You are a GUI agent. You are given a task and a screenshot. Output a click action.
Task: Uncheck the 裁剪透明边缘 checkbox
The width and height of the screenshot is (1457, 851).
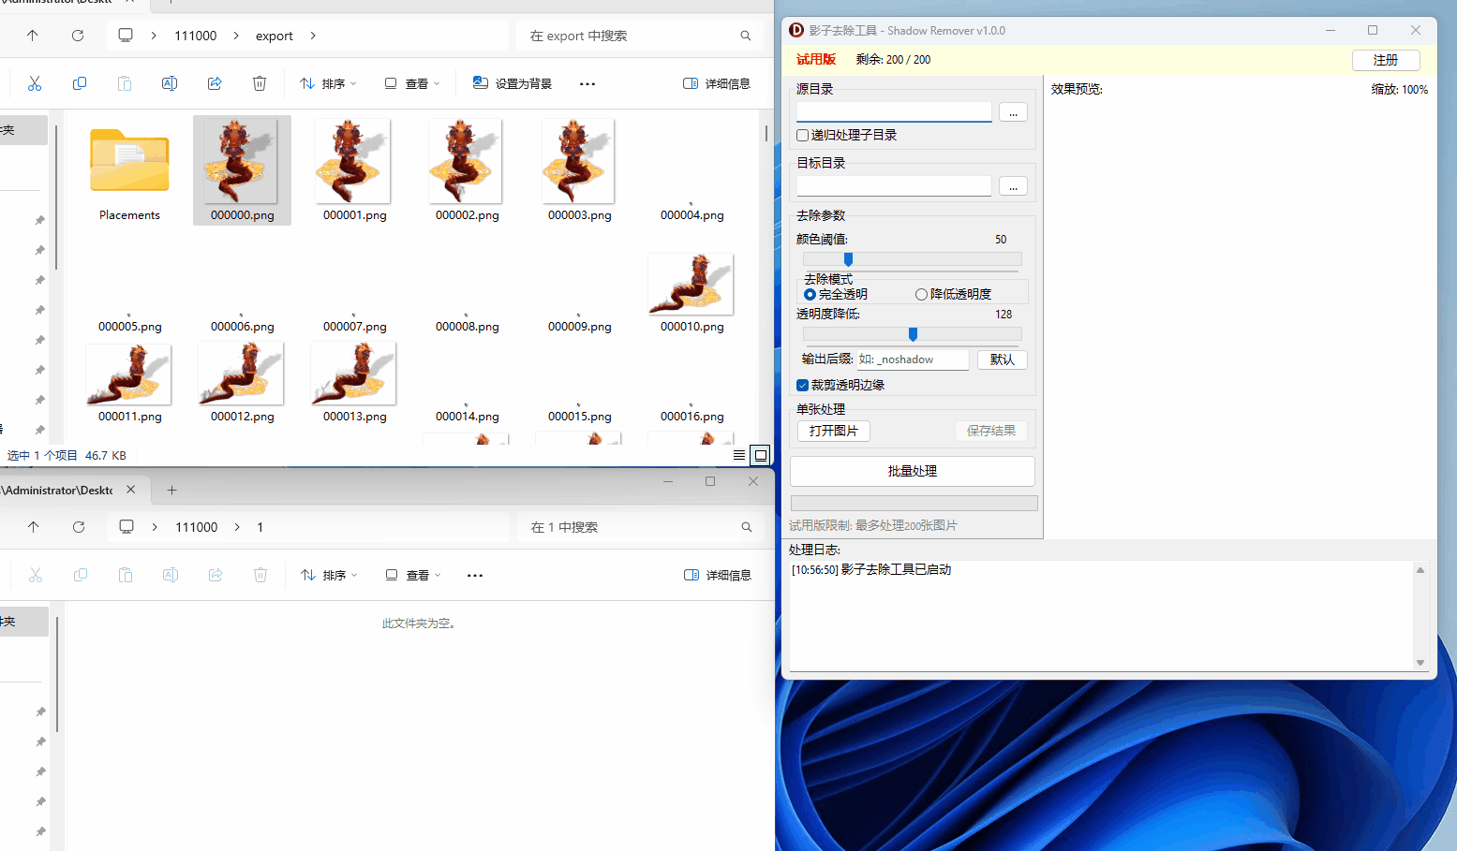[x=802, y=385]
